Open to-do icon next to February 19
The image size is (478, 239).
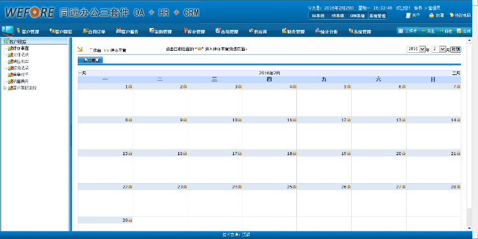coord(349,154)
